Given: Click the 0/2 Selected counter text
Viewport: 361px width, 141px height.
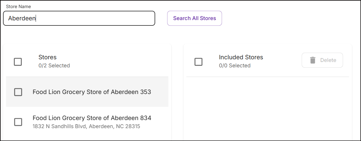Looking at the screenshot, I should pos(54,66).
